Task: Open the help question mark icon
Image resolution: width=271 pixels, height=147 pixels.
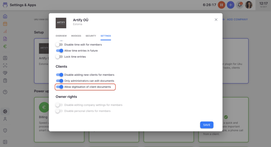Action: [5, 92]
